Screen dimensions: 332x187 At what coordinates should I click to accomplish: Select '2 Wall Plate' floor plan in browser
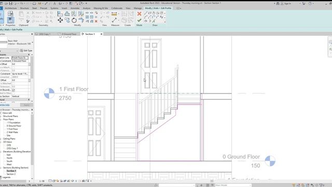coord(12,132)
